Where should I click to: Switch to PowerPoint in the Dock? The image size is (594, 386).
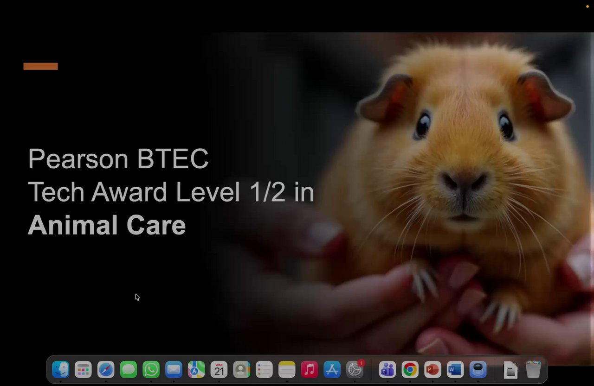(433, 369)
